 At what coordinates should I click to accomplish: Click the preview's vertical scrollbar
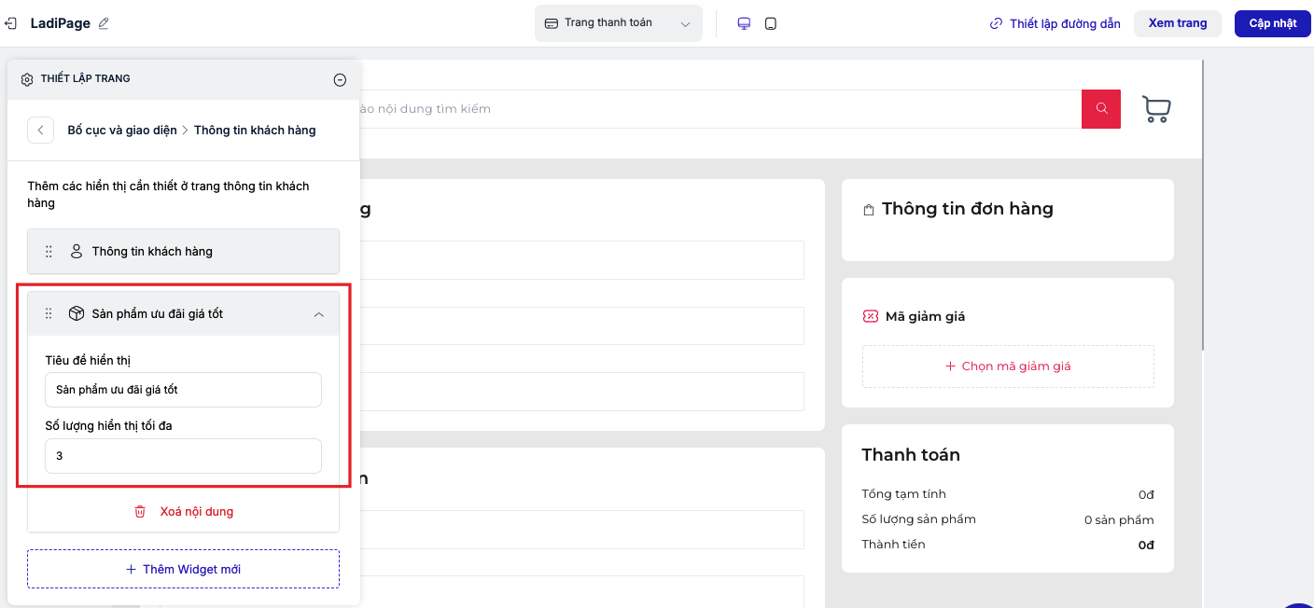point(1204,205)
